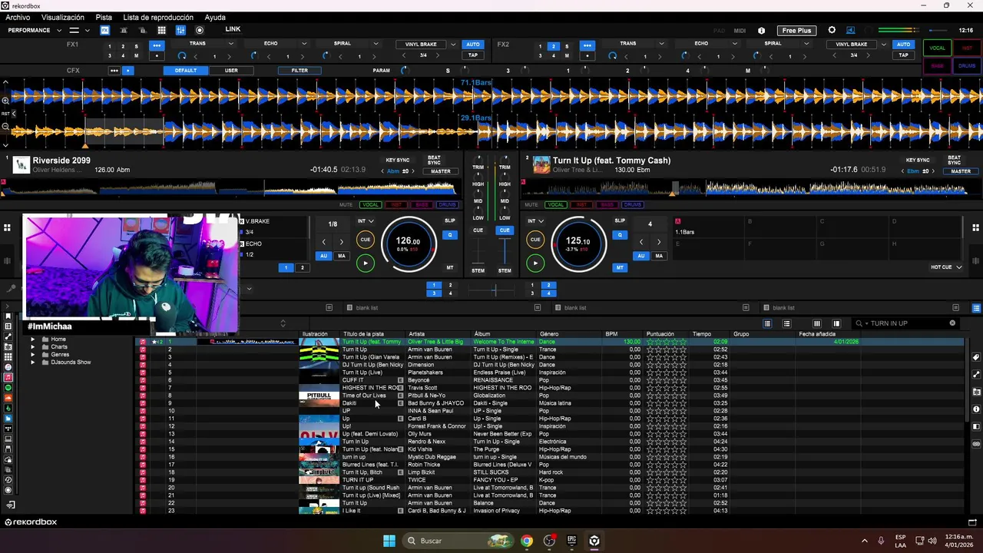
Task: Open the rekordbox icon in the taskbar
Action: pos(594,541)
